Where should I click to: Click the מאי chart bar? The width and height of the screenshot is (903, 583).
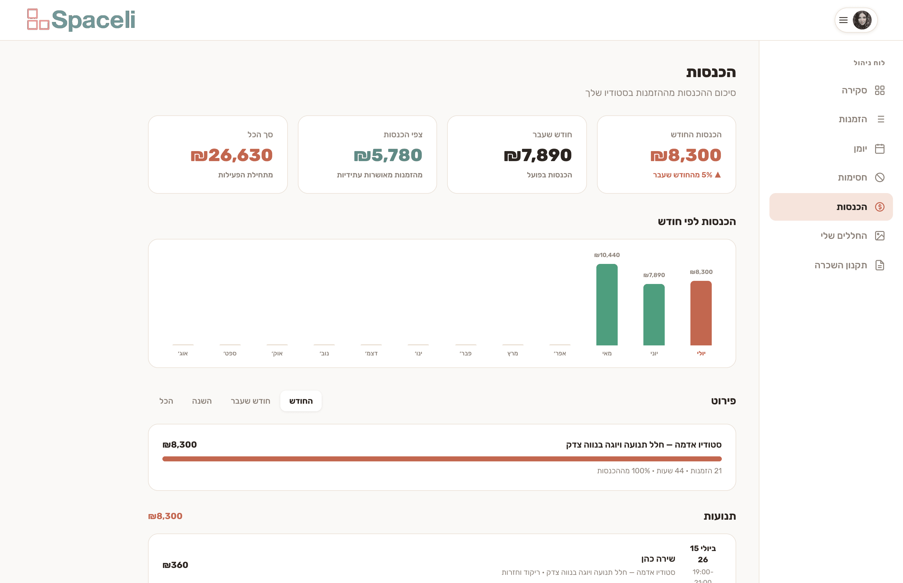607,305
